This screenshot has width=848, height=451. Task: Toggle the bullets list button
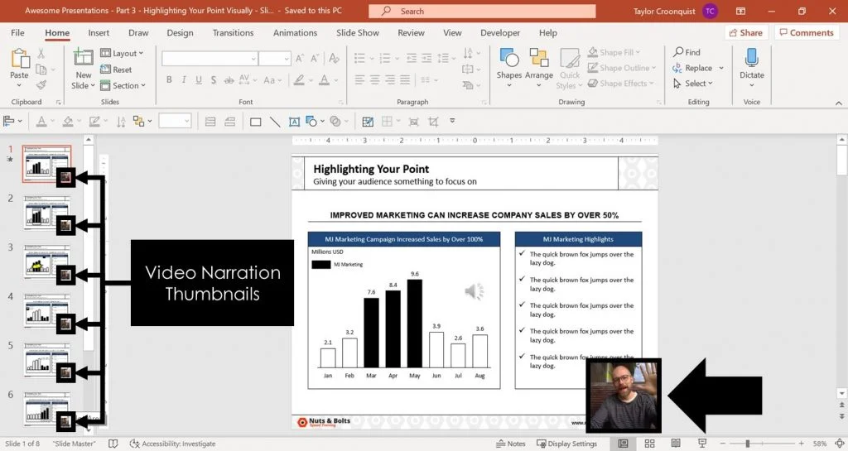359,58
